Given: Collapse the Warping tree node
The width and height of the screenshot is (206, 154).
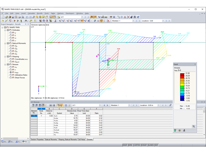Looking at the screenshot, I should point(5,56).
